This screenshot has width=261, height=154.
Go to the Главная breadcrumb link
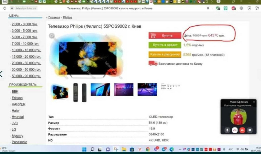(x=54, y=17)
